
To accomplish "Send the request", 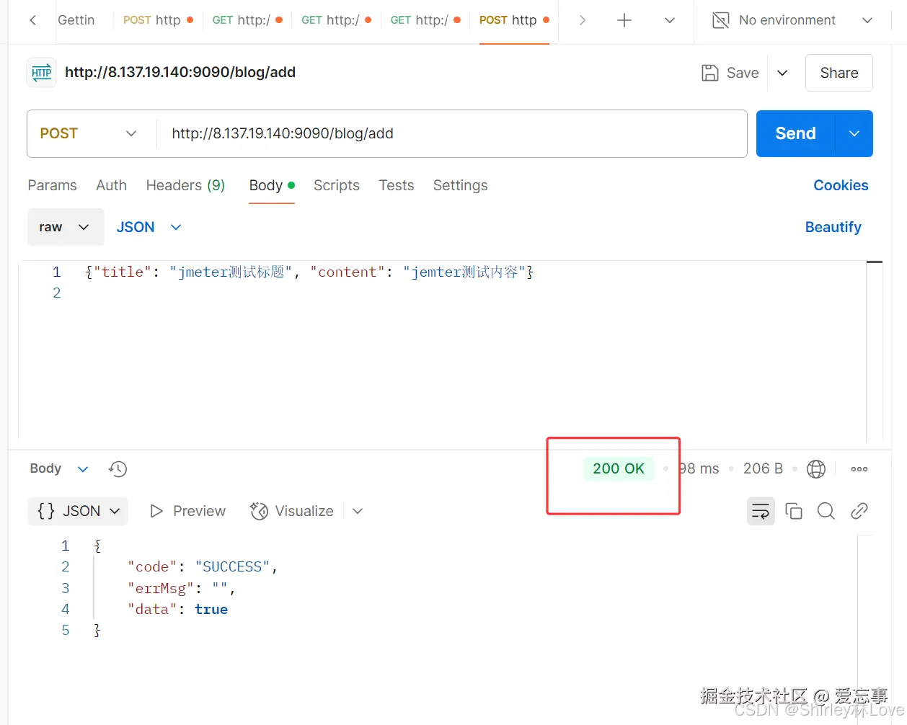I will (795, 133).
